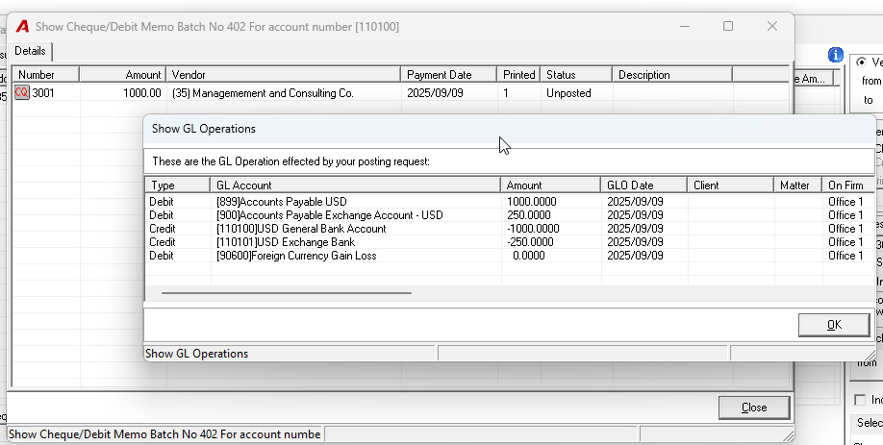Click OK in Show GL Operations dialog
This screenshot has height=445, width=883.
click(834, 325)
